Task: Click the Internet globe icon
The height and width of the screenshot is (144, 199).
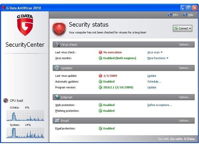Action: (57, 97)
